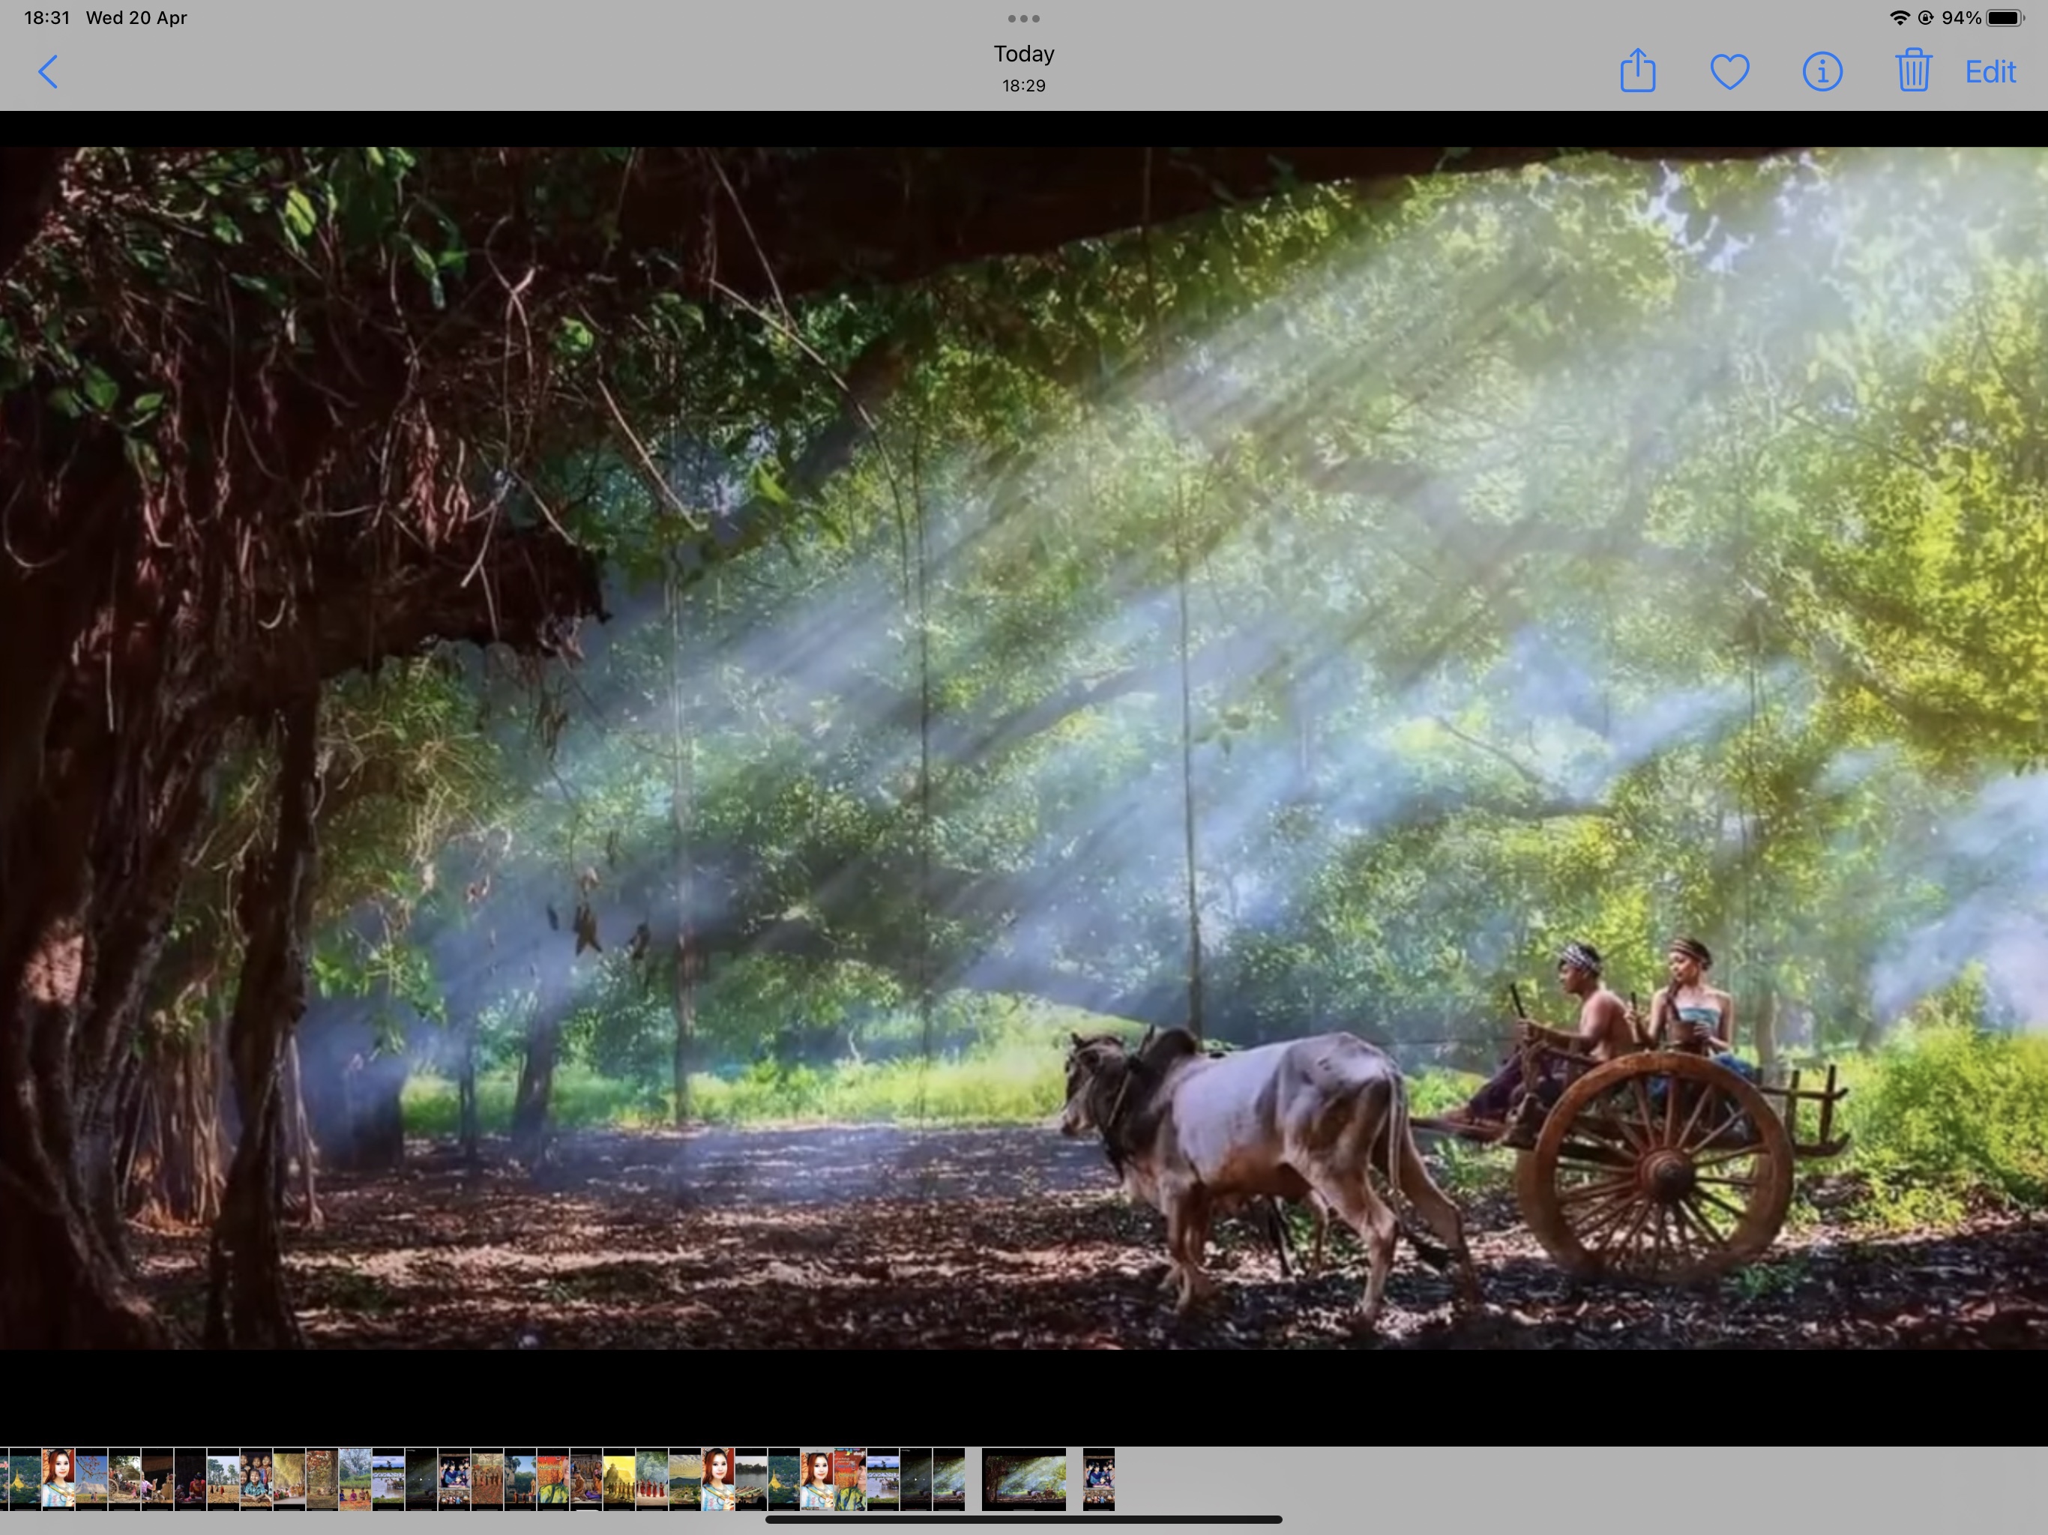Select the last thumbnail in filmstrip
Image resolution: width=2048 pixels, height=1535 pixels.
tap(1098, 1480)
